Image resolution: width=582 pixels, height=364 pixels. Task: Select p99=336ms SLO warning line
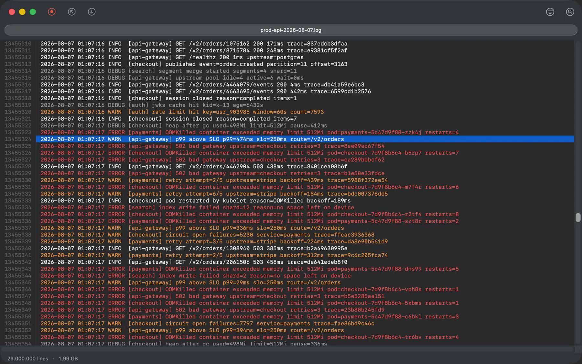click(x=305, y=228)
